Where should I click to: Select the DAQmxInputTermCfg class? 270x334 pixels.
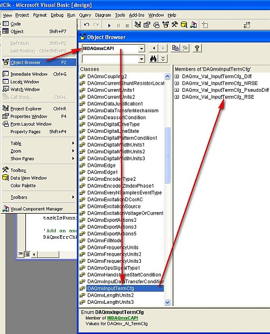(x=122, y=289)
